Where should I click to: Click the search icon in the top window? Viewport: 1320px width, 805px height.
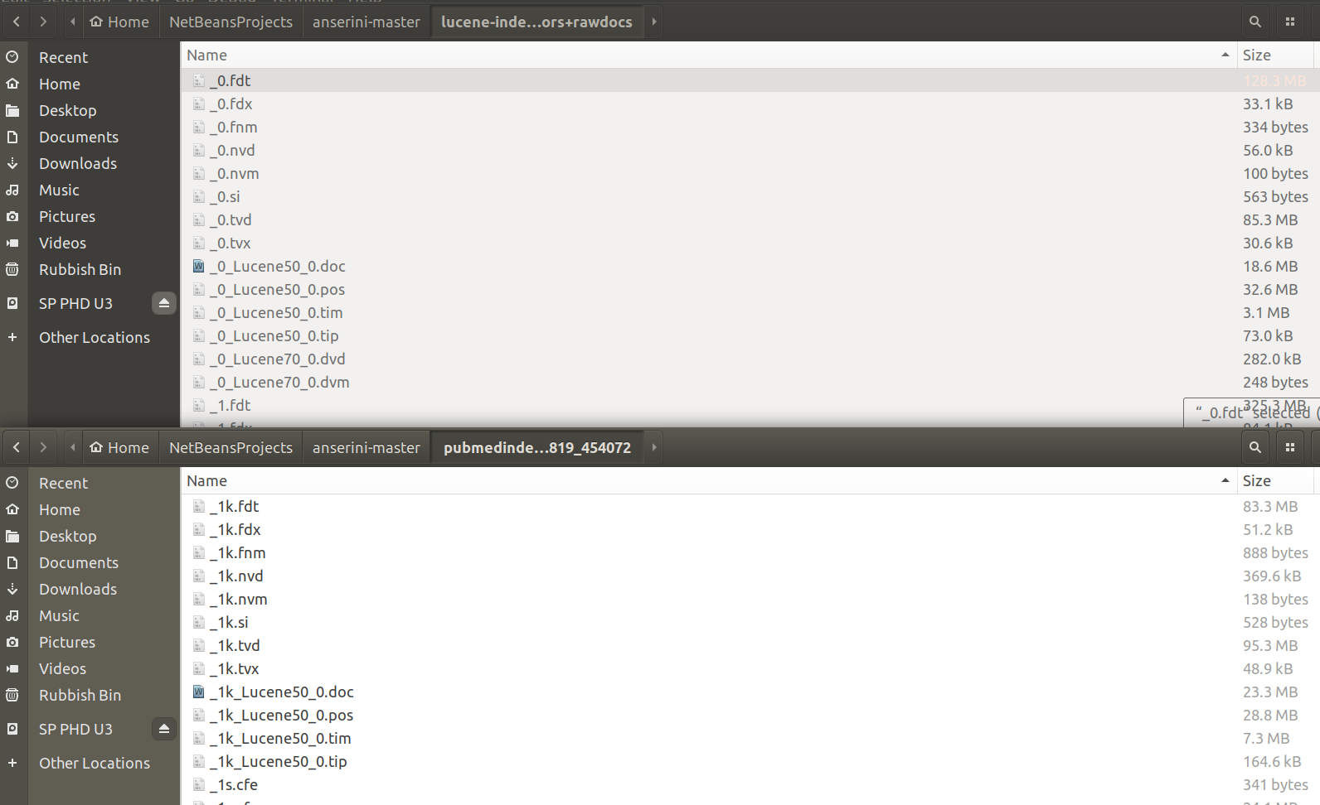tap(1255, 22)
